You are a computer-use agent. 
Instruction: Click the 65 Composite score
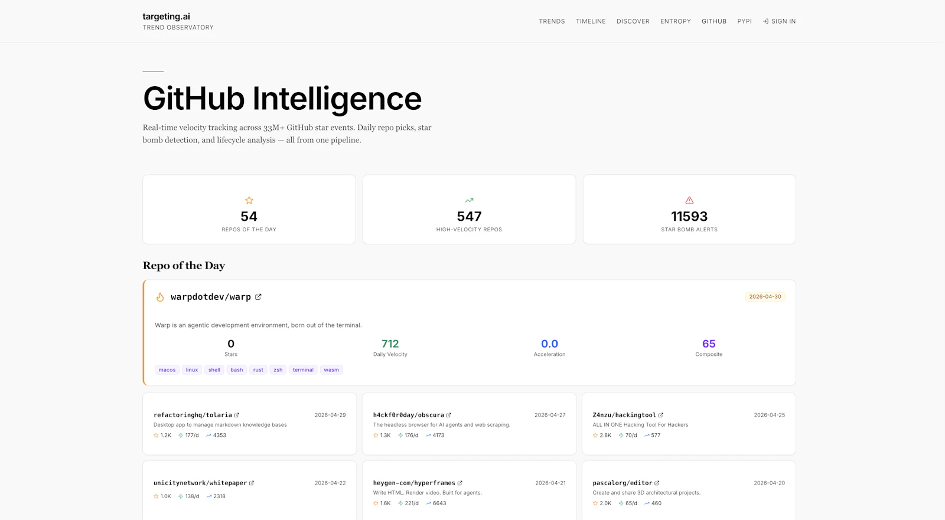click(x=709, y=344)
